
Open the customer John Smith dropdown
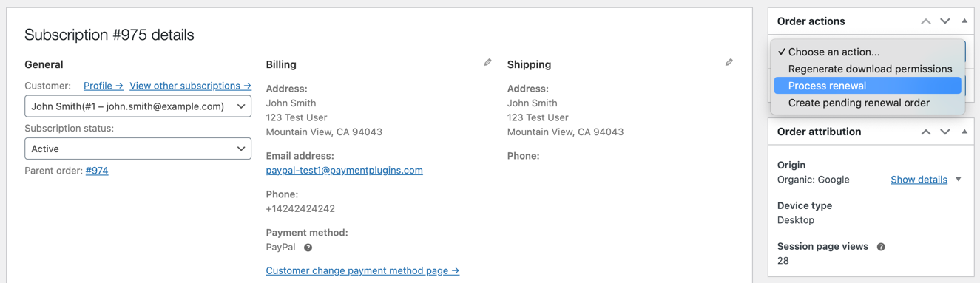(138, 106)
